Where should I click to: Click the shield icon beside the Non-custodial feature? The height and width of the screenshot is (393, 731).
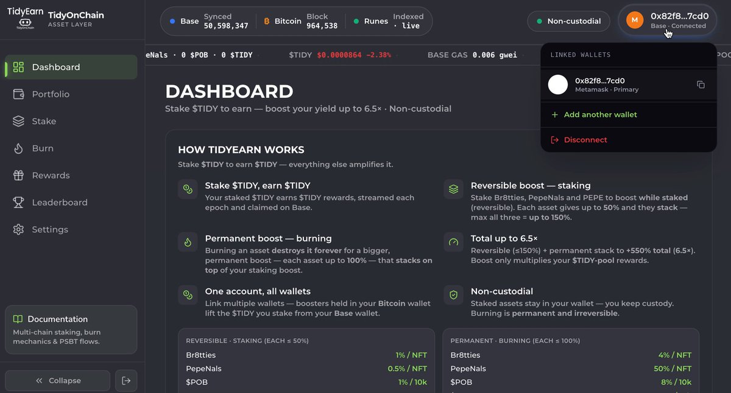pyautogui.click(x=453, y=295)
